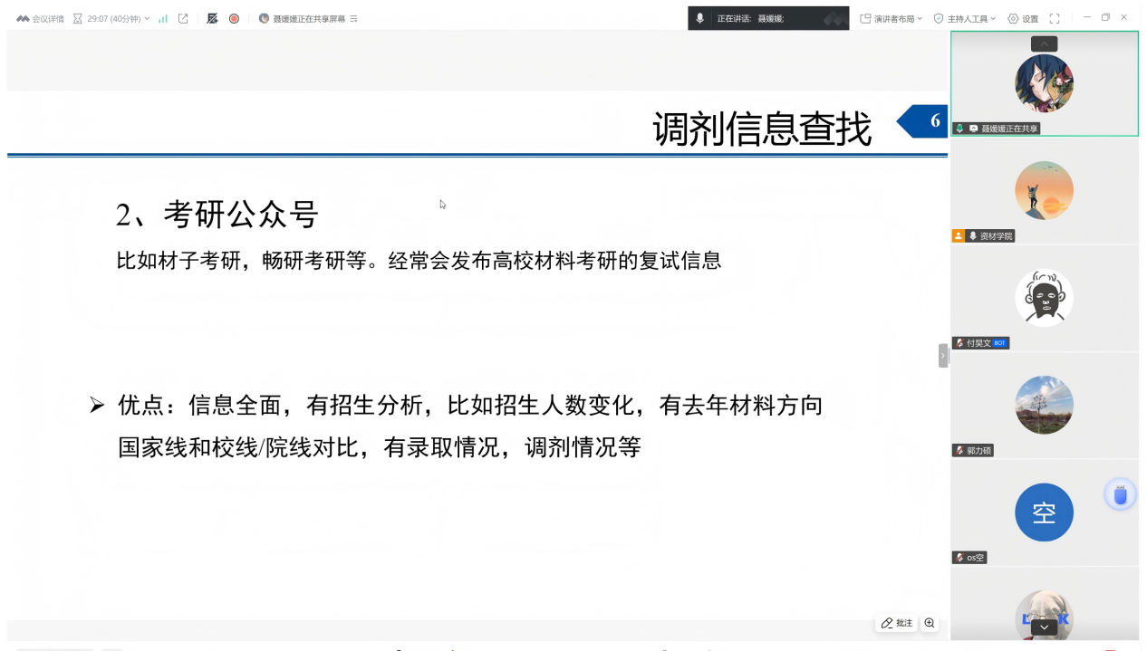Click the pop-out share window icon

tap(183, 18)
